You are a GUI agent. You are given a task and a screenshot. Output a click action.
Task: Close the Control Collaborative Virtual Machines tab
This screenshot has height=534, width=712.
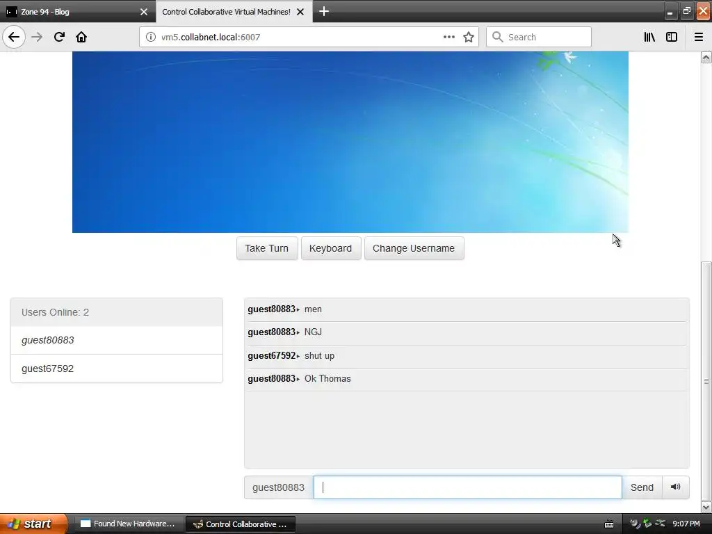point(300,12)
